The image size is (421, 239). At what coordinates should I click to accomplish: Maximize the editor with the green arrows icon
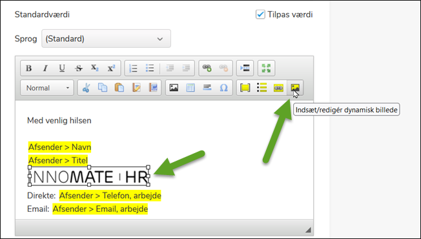click(266, 68)
